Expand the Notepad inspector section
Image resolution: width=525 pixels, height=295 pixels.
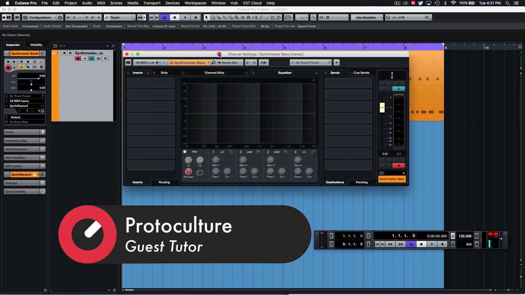(25, 183)
